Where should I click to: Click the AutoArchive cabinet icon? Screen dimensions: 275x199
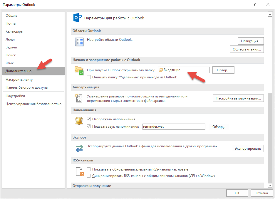pyautogui.click(x=78, y=98)
